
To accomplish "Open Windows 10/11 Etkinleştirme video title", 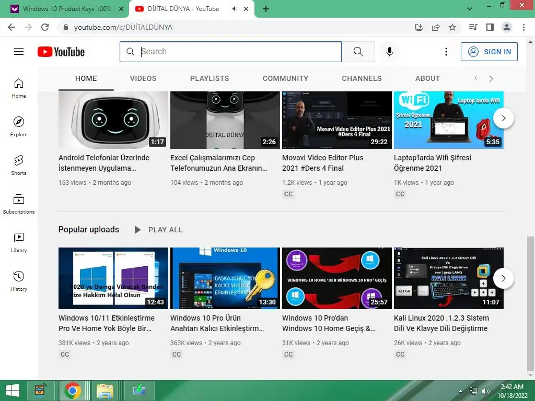I will coord(107,323).
